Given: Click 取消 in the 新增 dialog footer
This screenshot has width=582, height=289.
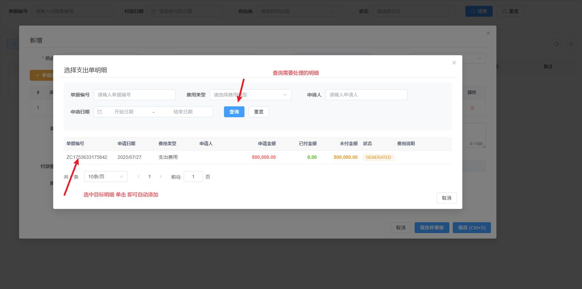Looking at the screenshot, I should pyautogui.click(x=401, y=228).
